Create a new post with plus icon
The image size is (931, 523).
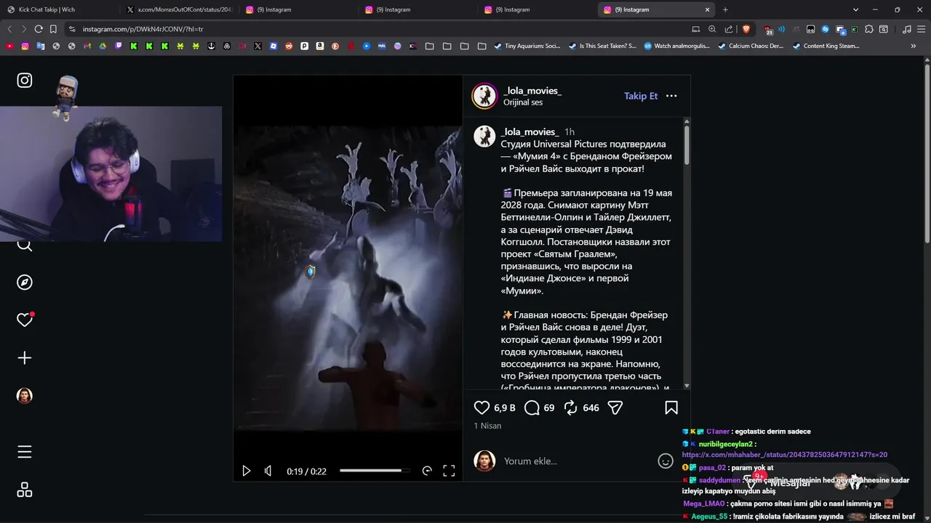25,358
